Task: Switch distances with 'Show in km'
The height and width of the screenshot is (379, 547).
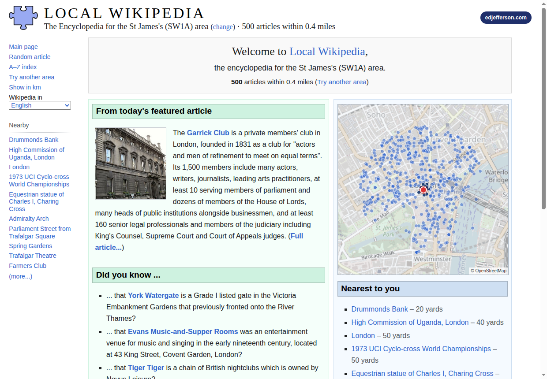Action: [x=25, y=87]
